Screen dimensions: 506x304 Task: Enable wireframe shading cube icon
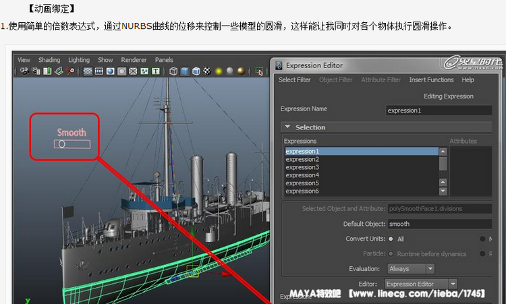[173, 71]
